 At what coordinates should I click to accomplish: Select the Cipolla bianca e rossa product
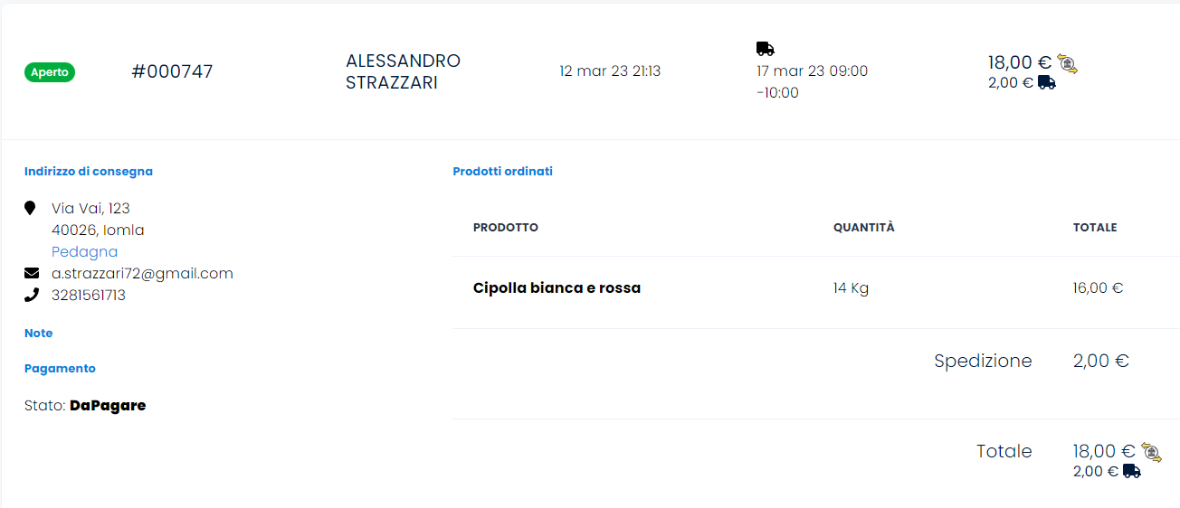[x=557, y=288]
